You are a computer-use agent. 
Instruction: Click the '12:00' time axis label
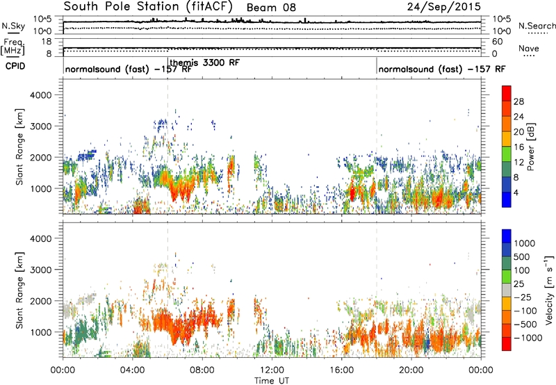(x=272, y=370)
